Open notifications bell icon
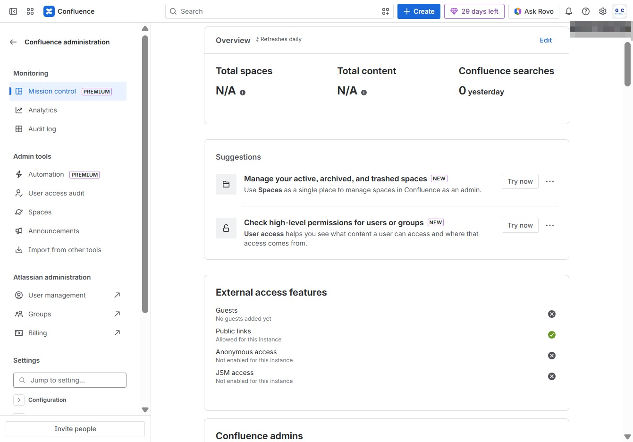The height and width of the screenshot is (442, 633). [x=569, y=11]
